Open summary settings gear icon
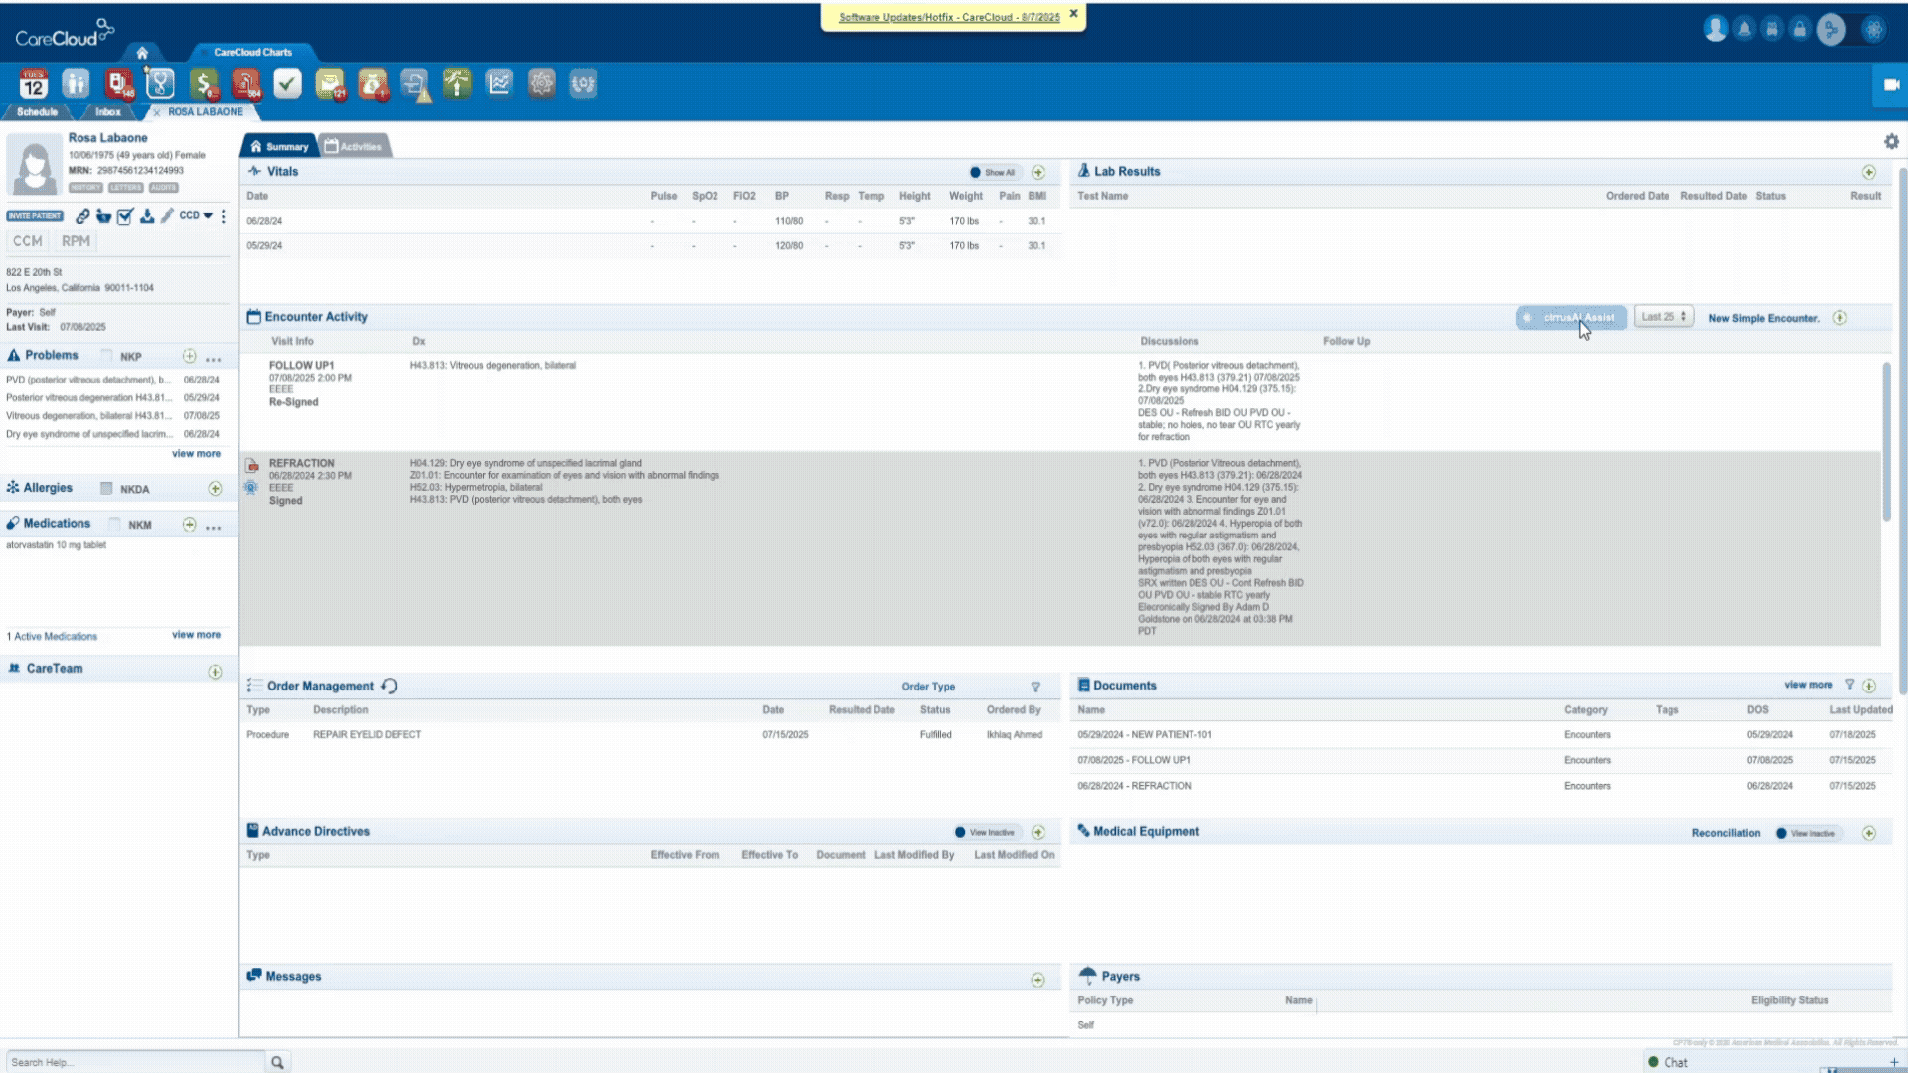The height and width of the screenshot is (1073, 1908). point(1891,142)
